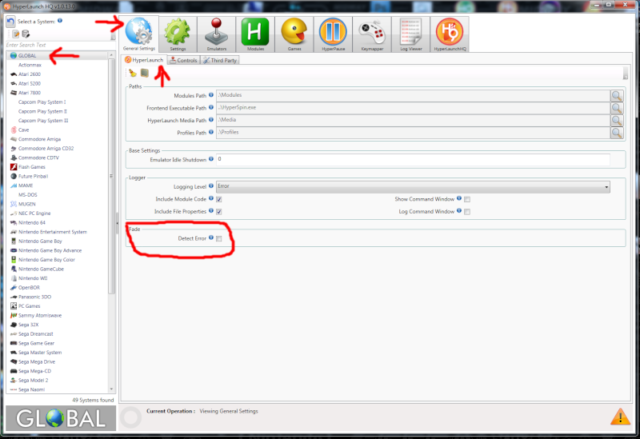Open the Logging Level dropdown
This screenshot has height=439, width=640.
[413, 186]
